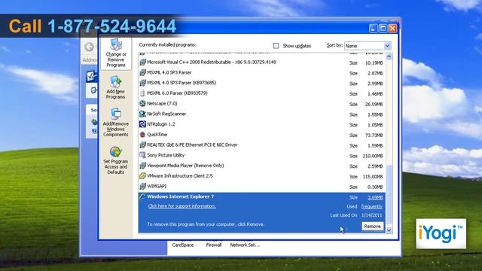Select the QuickTime program name

tap(157, 135)
